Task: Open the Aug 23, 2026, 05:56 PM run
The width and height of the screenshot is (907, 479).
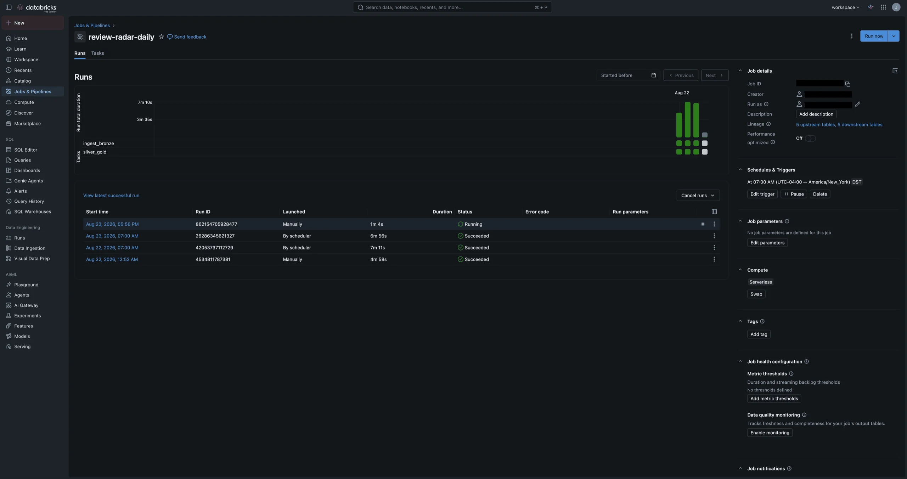Action: 112,224
